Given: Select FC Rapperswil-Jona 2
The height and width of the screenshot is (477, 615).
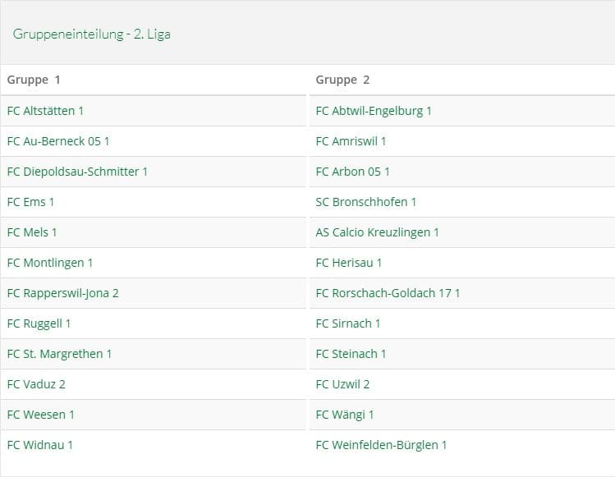Looking at the screenshot, I should pos(62,293).
